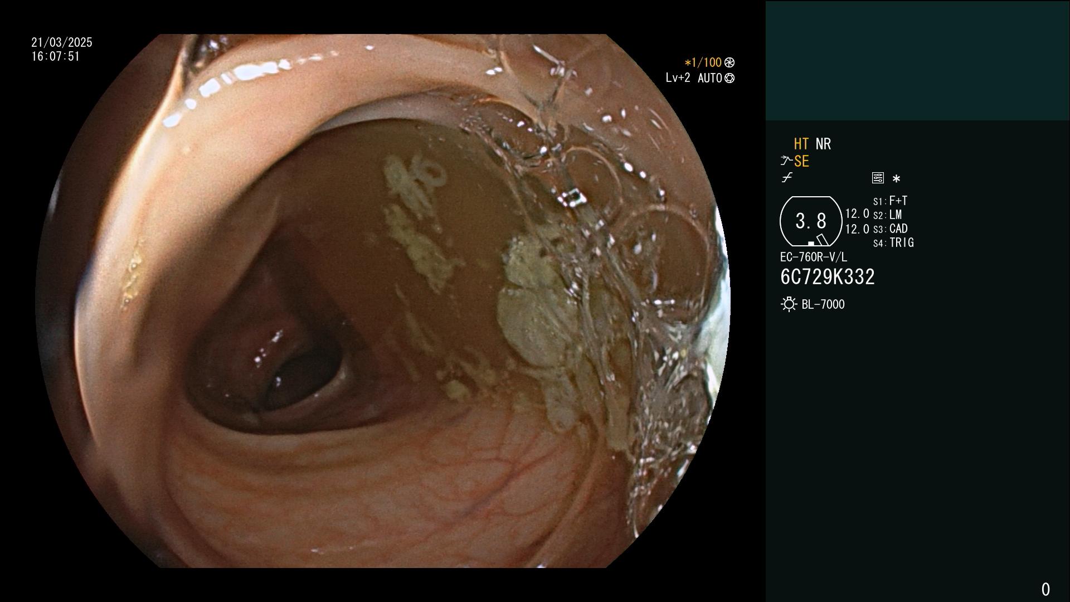Image resolution: width=1070 pixels, height=602 pixels.
Task: Select the orange SE indicator
Action: pyautogui.click(x=801, y=161)
